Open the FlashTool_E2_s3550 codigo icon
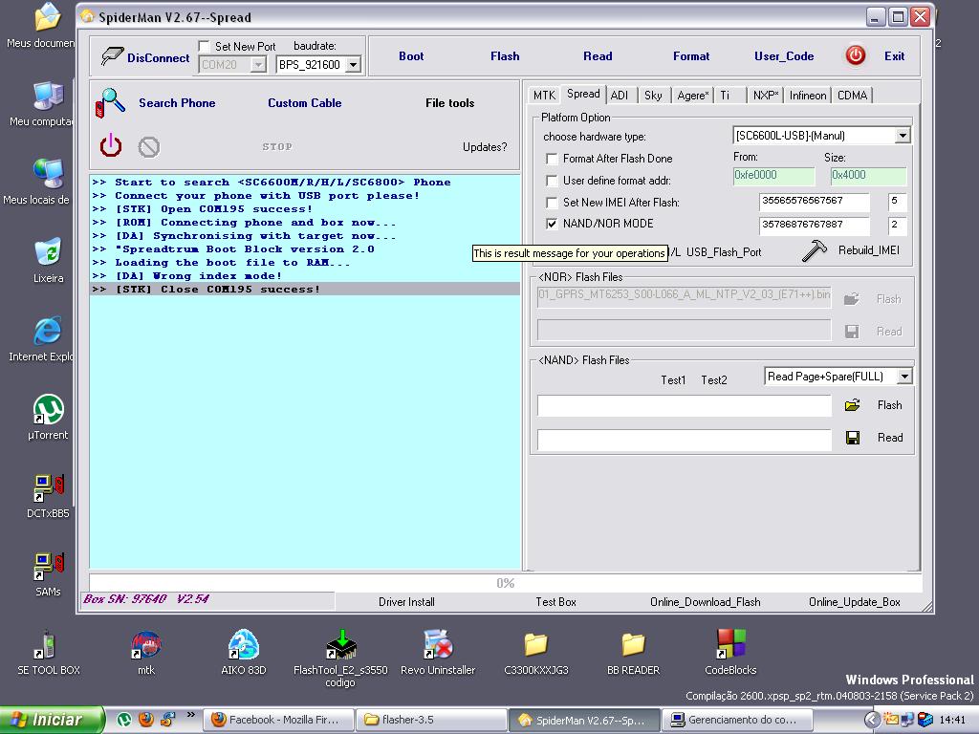The height and width of the screenshot is (734, 979). pos(341,645)
